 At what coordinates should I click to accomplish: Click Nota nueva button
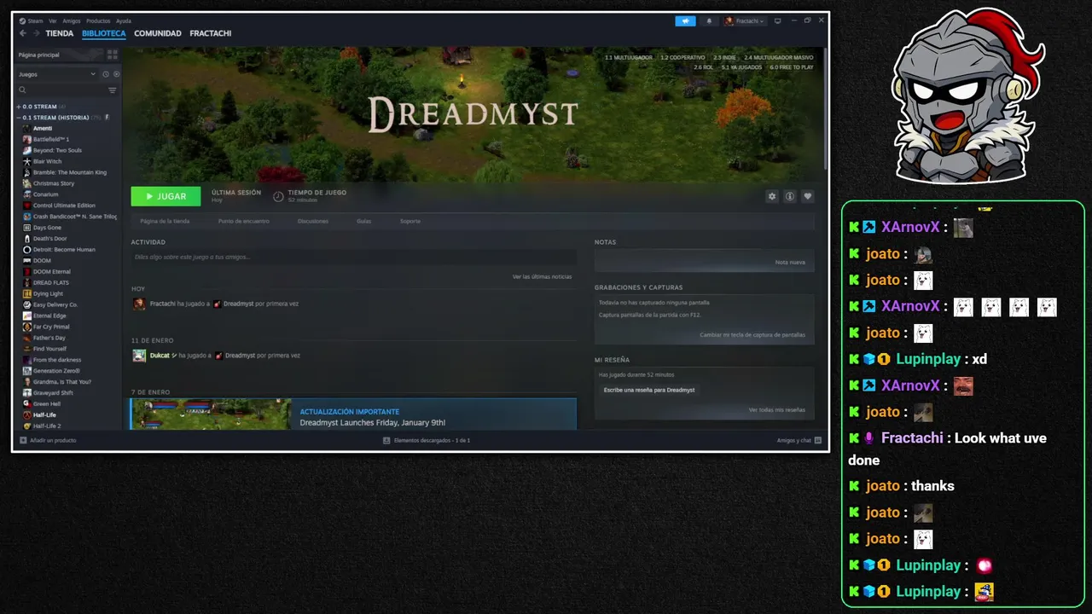pos(790,262)
